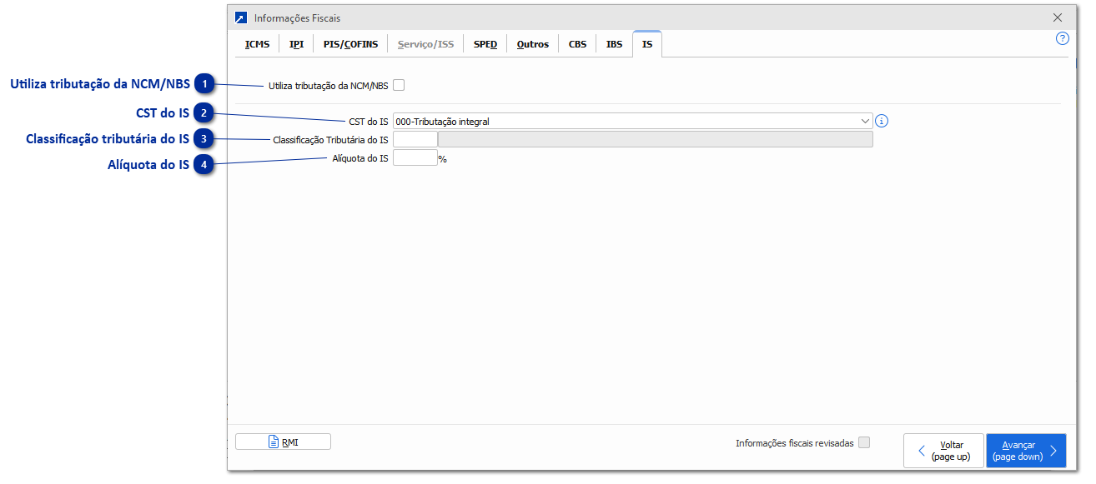Click the 'Alíquota do IS' field label

[x=360, y=157]
